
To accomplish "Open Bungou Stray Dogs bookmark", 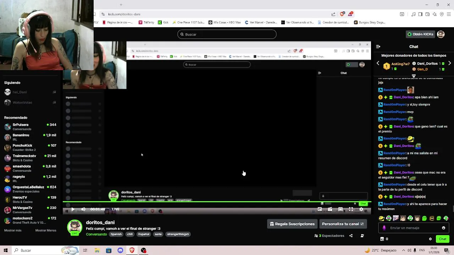I will (369, 22).
